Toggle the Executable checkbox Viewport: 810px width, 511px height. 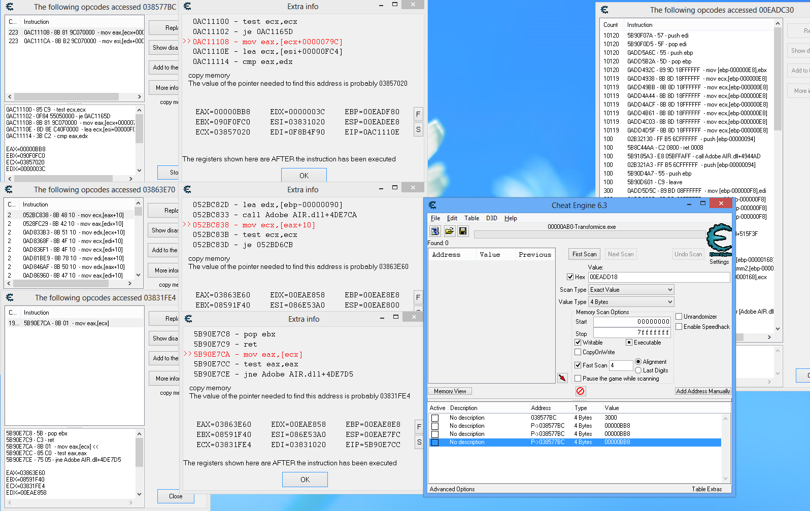point(629,343)
